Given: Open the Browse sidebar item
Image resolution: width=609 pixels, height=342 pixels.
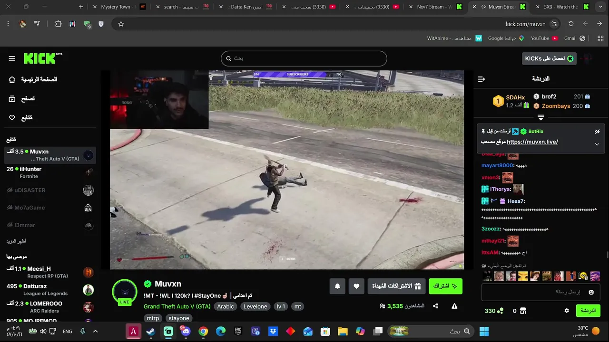Looking at the screenshot, I should coord(22,99).
